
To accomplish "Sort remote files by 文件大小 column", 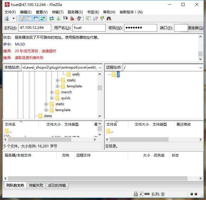I will coord(140,125).
